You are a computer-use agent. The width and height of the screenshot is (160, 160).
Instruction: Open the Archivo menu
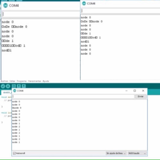(4, 81)
